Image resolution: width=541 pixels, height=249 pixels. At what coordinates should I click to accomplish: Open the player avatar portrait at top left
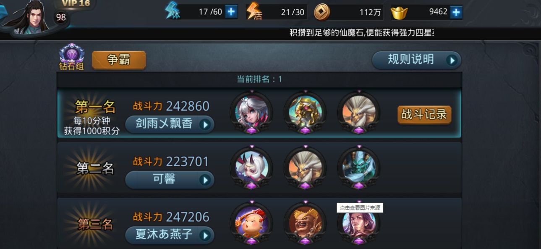(29, 18)
